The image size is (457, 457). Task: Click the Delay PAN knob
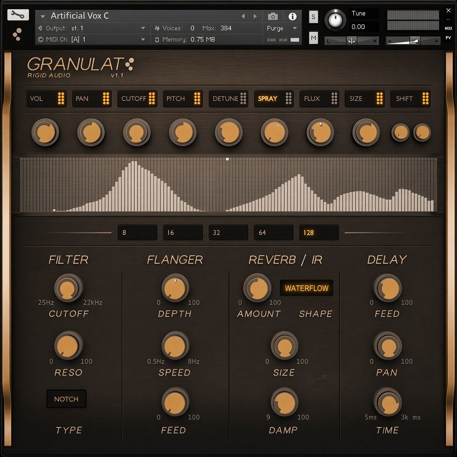(x=387, y=345)
